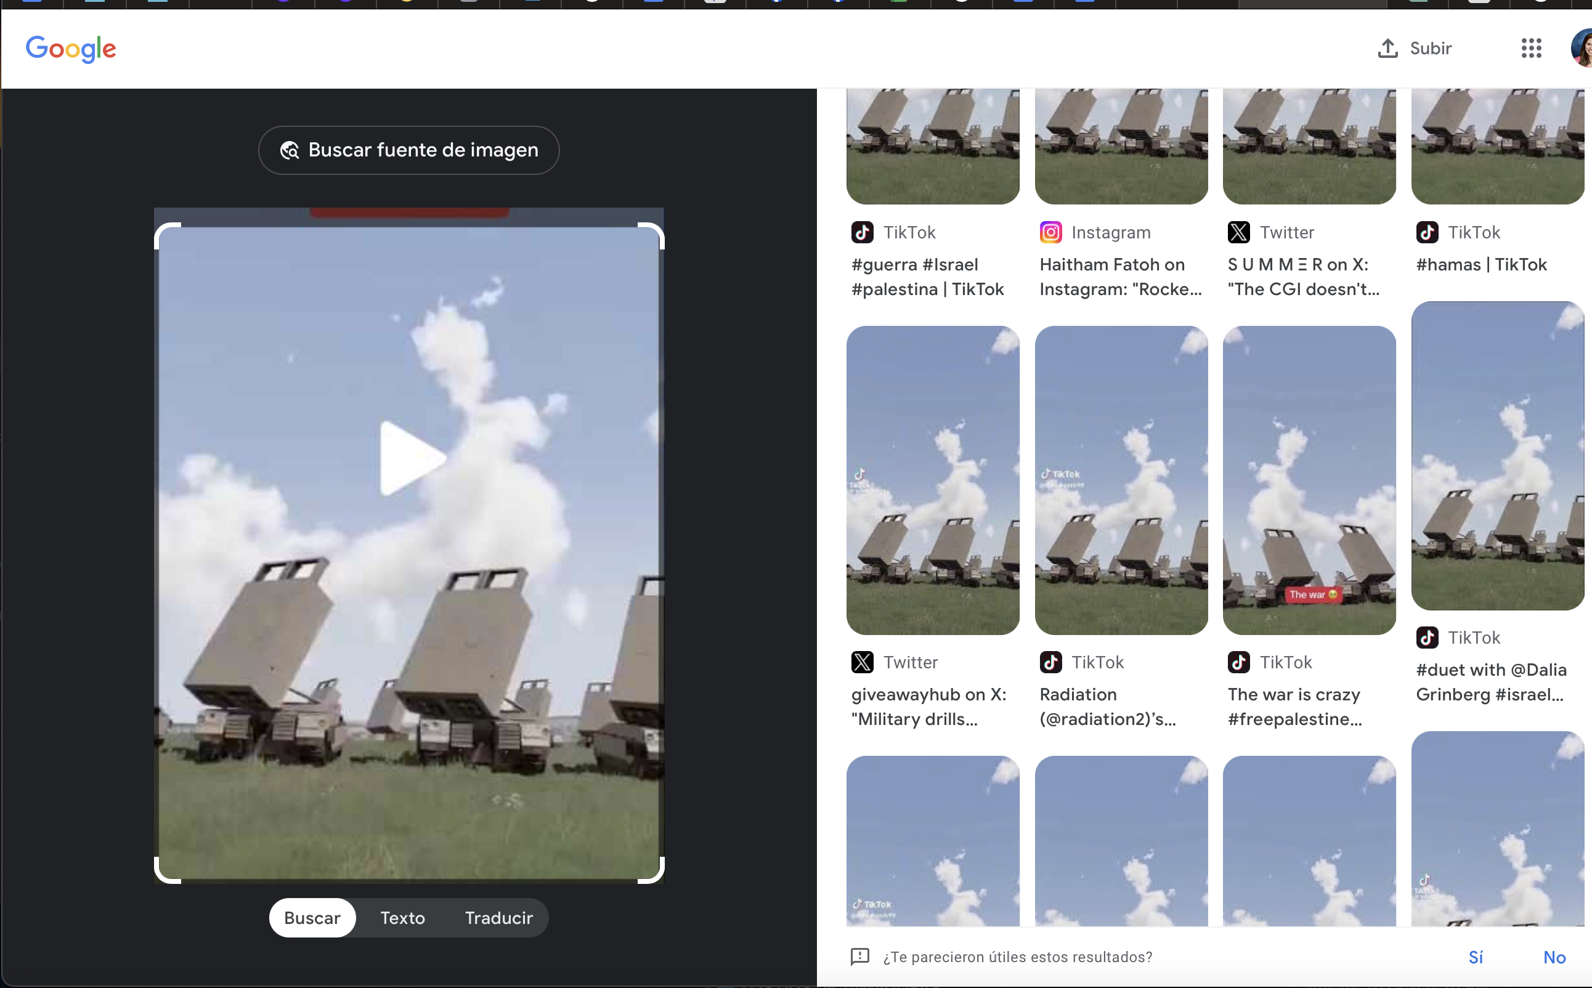The height and width of the screenshot is (988, 1592).
Task: Switch to the Texto mode
Action: pyautogui.click(x=402, y=917)
